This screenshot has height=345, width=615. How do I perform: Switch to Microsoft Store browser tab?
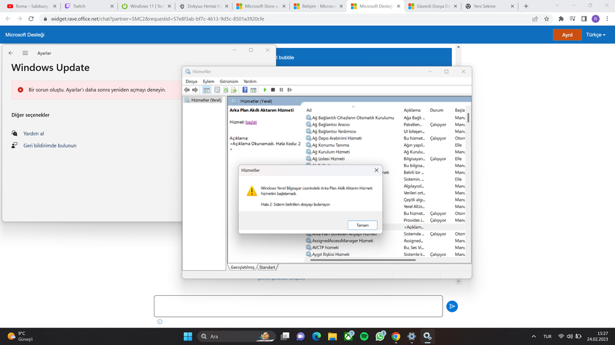tap(260, 6)
